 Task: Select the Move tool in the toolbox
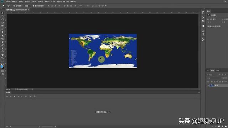click(2, 13)
